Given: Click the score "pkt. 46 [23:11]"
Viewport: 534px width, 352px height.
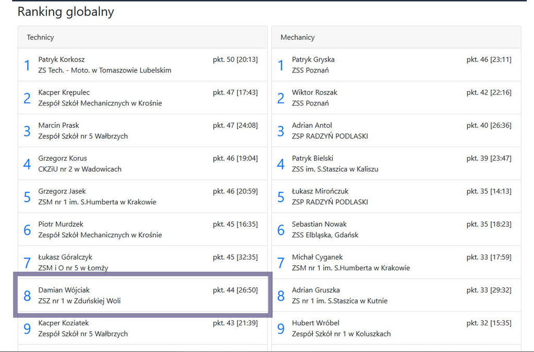Looking at the screenshot, I should pyautogui.click(x=489, y=59).
